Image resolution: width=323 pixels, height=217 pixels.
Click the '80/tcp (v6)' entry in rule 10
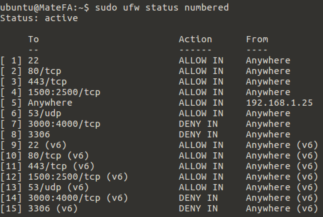pos(58,156)
